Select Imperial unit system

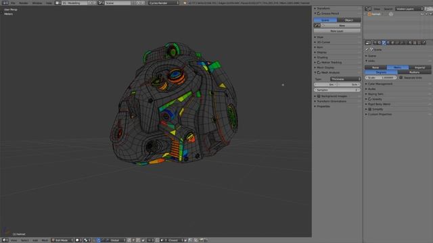pos(420,67)
